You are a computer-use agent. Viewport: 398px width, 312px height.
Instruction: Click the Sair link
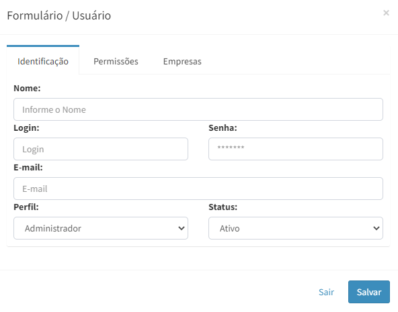pos(327,292)
